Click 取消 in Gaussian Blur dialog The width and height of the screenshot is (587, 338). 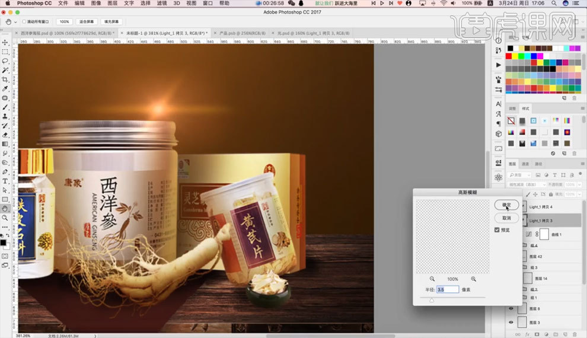pos(506,218)
